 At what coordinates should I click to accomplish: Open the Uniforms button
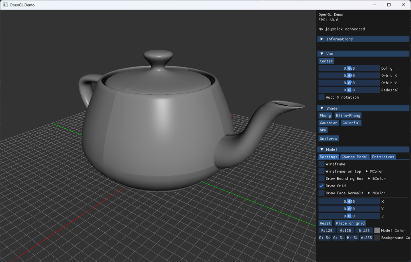[328, 139]
